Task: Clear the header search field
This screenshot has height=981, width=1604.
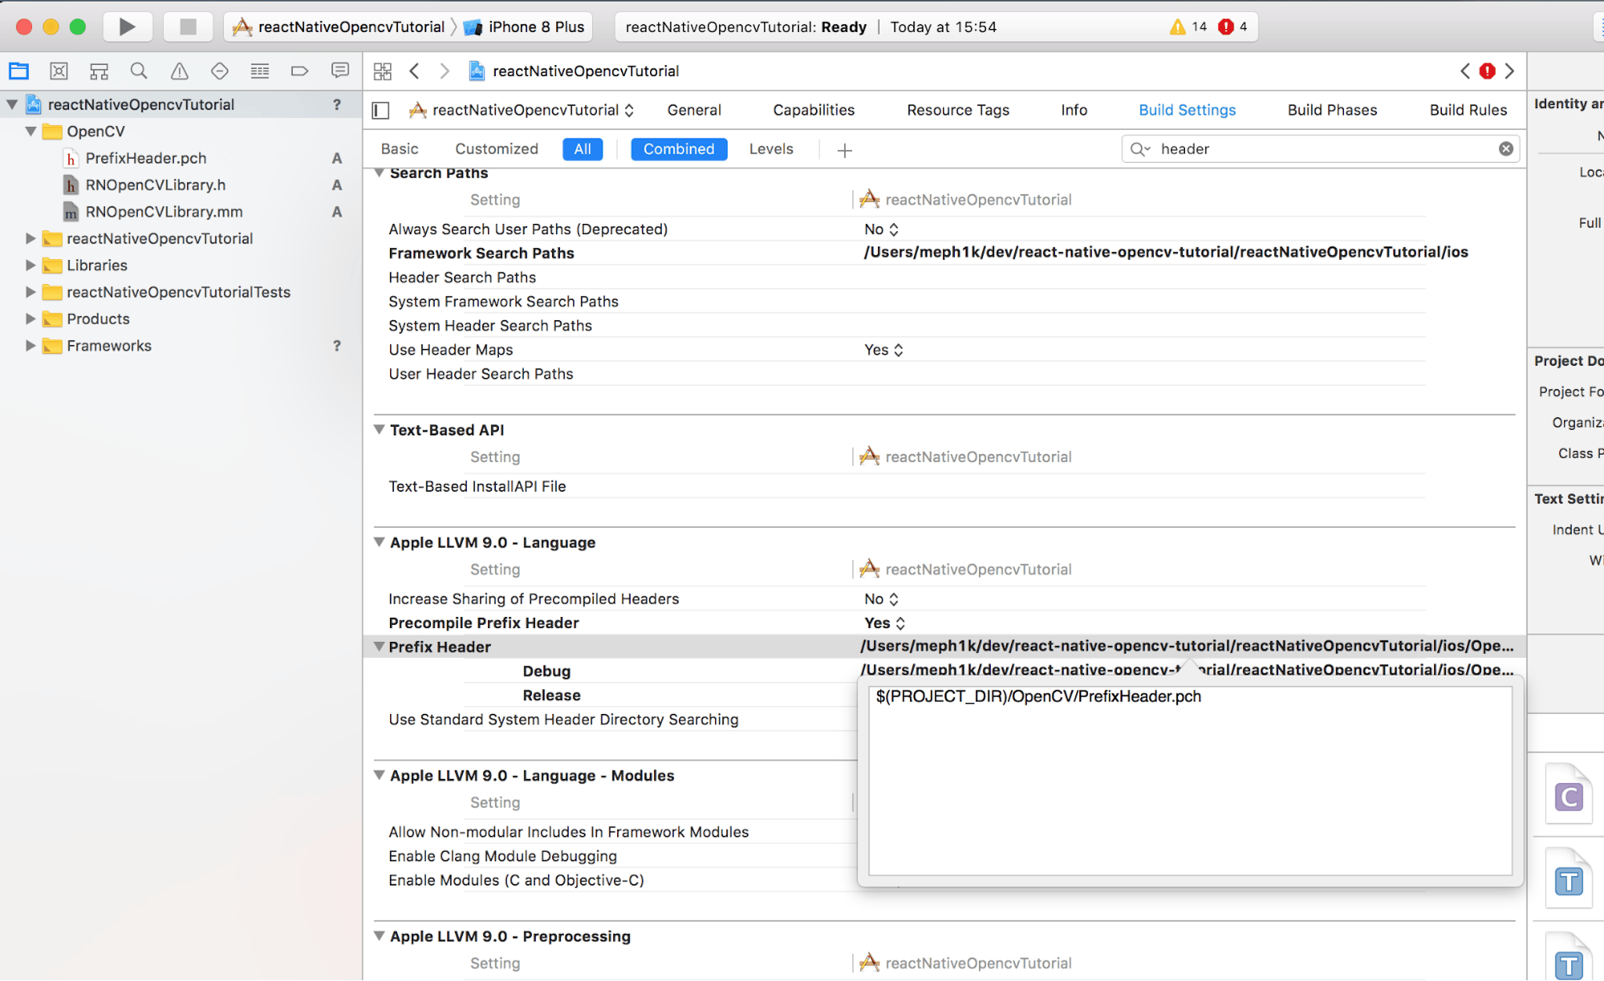Action: (1505, 149)
